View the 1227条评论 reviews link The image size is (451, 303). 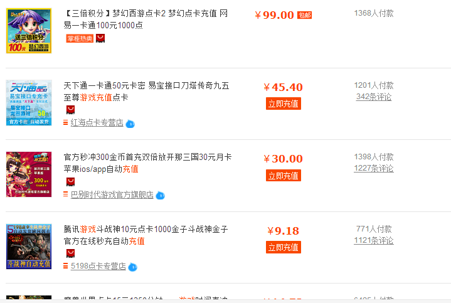click(374, 168)
